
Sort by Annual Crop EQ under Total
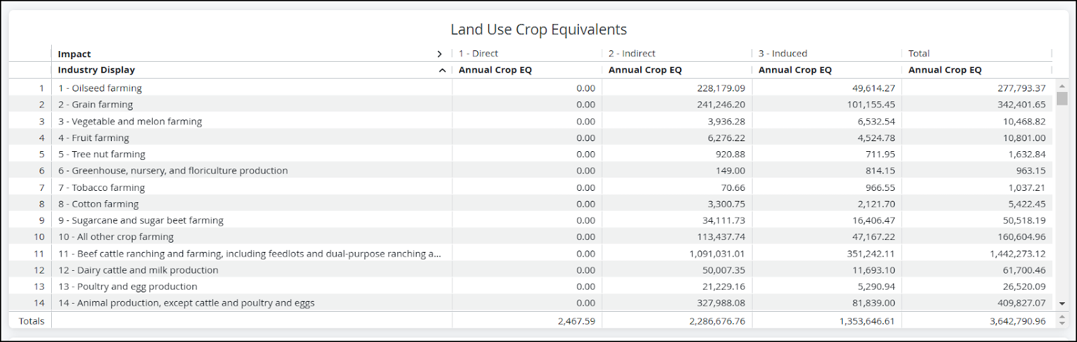pos(945,70)
